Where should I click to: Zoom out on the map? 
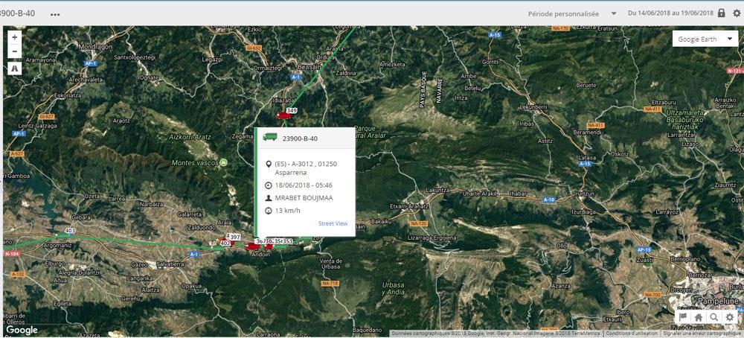15,51
